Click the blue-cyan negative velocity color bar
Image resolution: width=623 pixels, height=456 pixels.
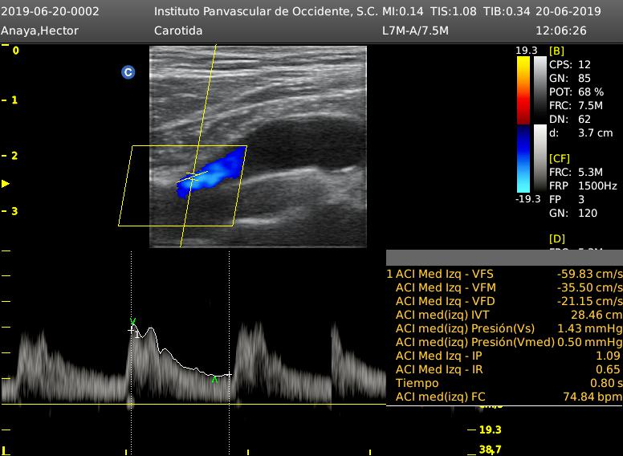(x=523, y=158)
